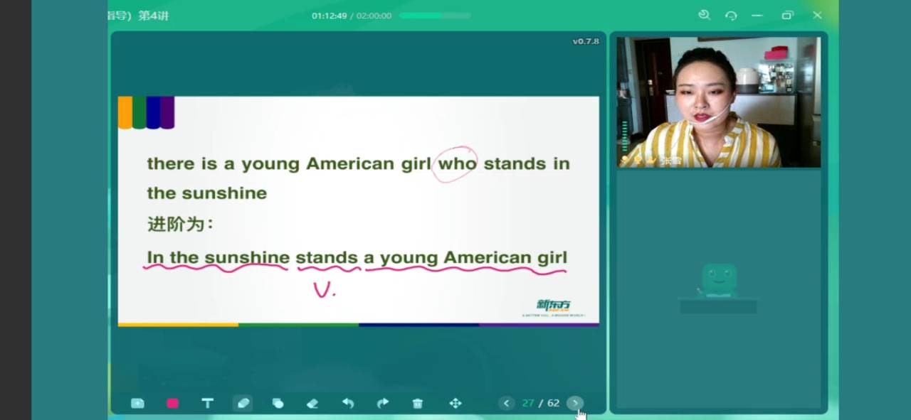Go to the previous slide

(x=506, y=403)
